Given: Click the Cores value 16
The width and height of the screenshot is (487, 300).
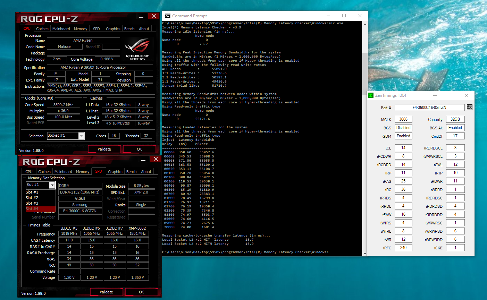Looking at the screenshot, I should (x=114, y=136).
